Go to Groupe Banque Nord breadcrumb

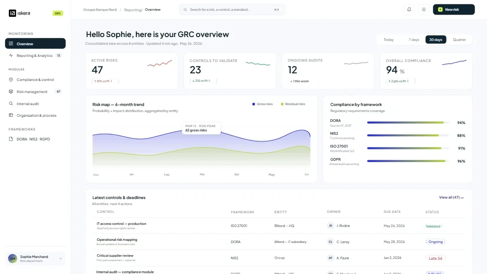(100, 9)
